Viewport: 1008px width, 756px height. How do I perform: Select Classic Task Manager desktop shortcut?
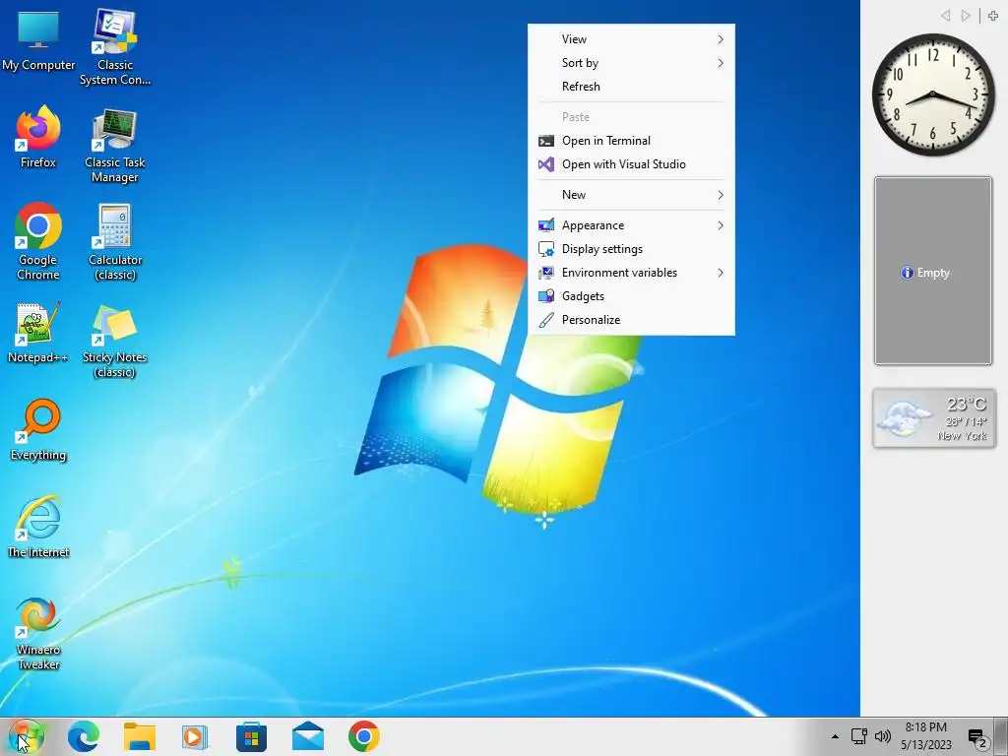click(x=115, y=145)
